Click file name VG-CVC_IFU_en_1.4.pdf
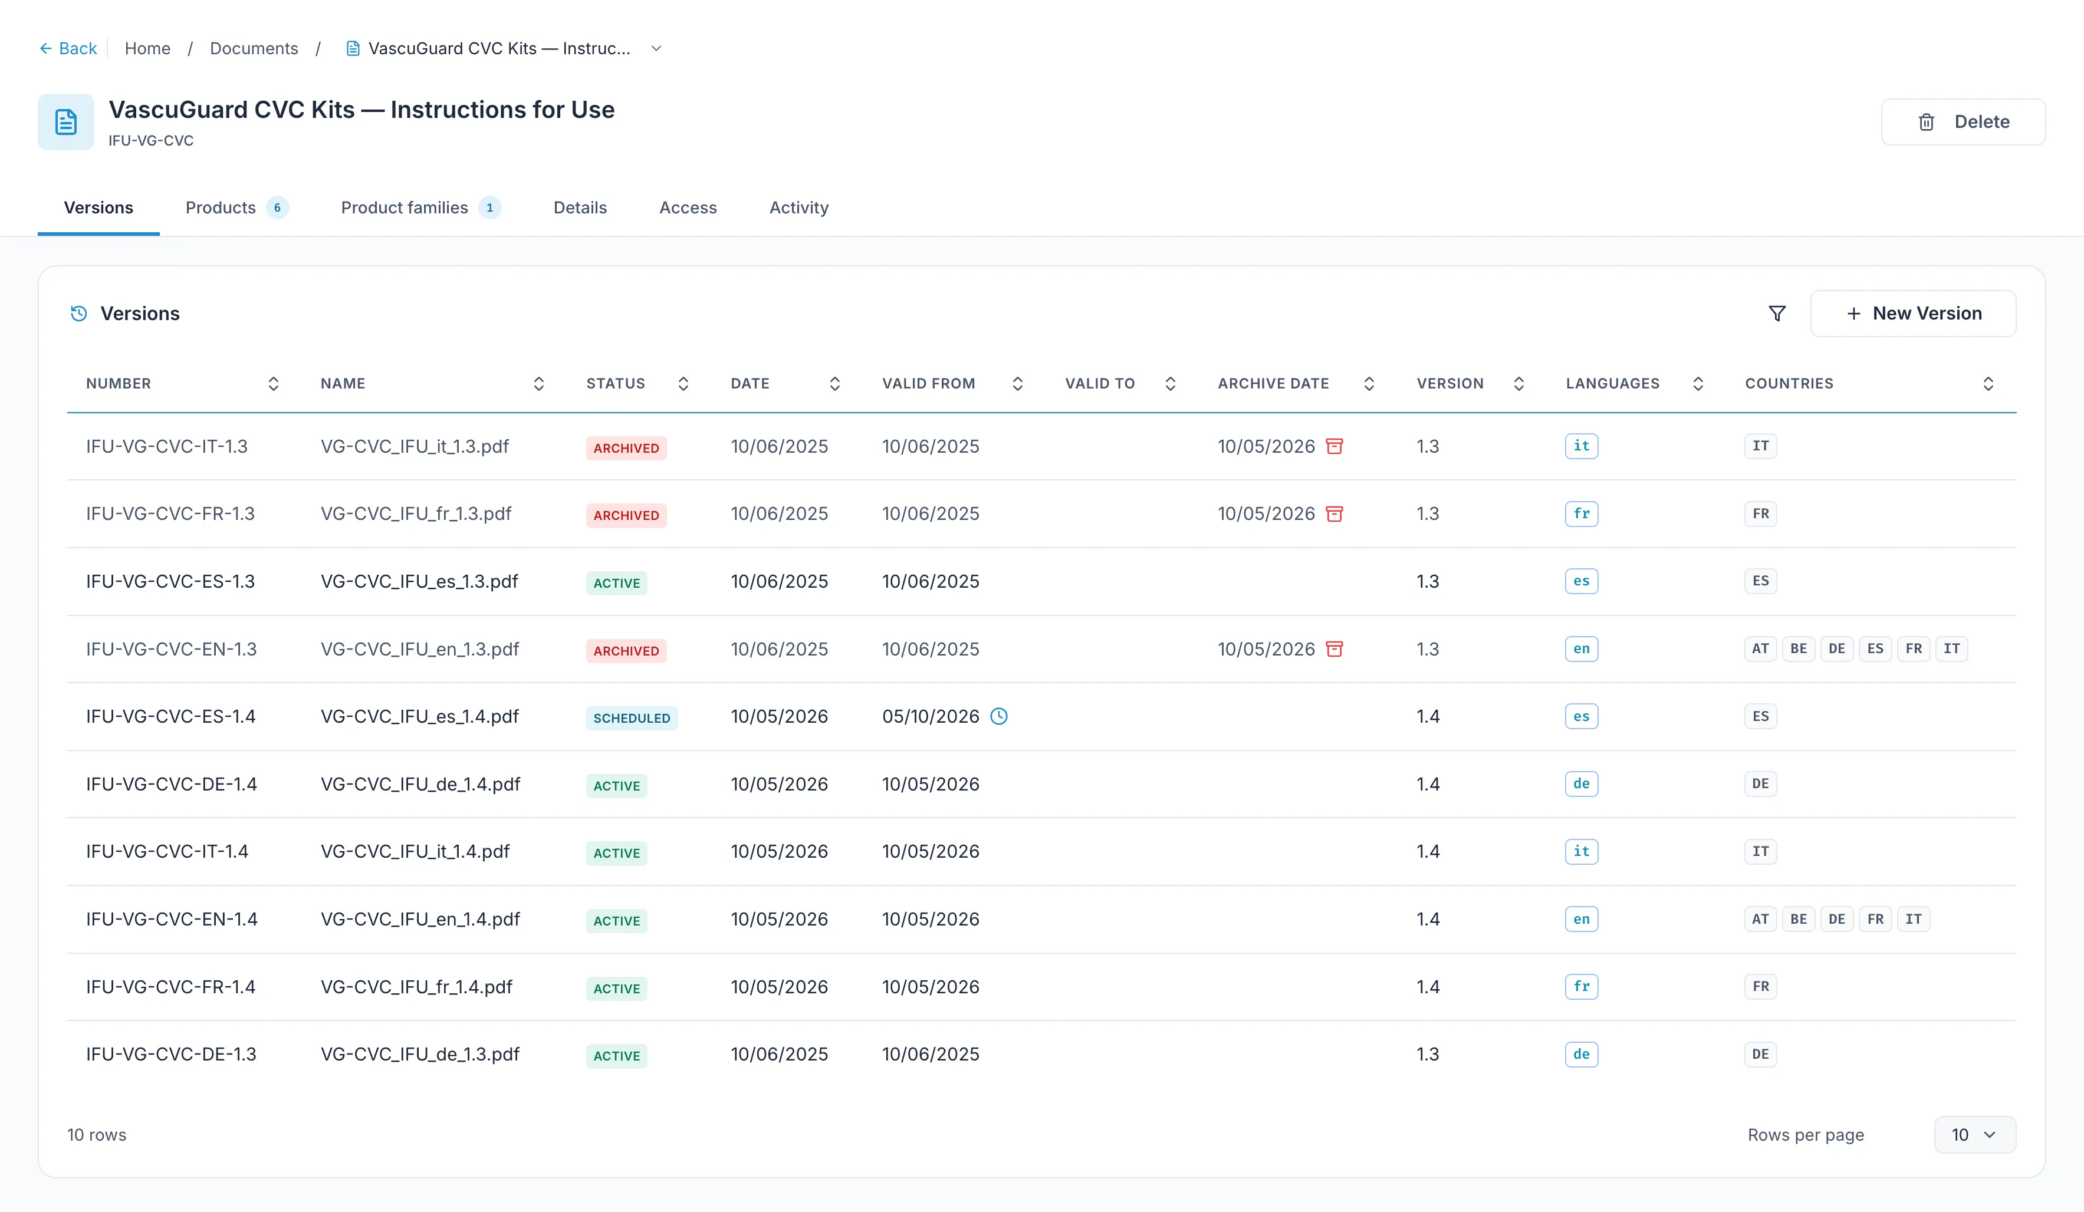The height and width of the screenshot is (1212, 2084). 420,920
